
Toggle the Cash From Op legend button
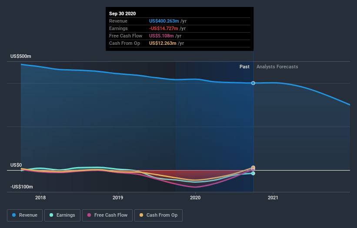158,215
